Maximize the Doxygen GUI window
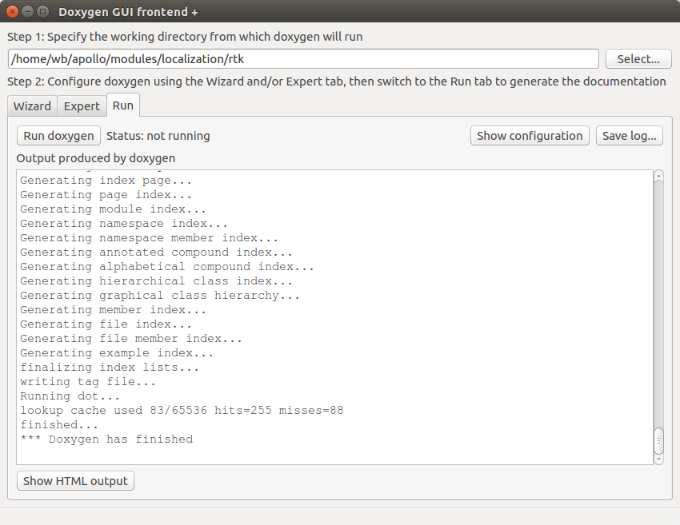 (42, 12)
